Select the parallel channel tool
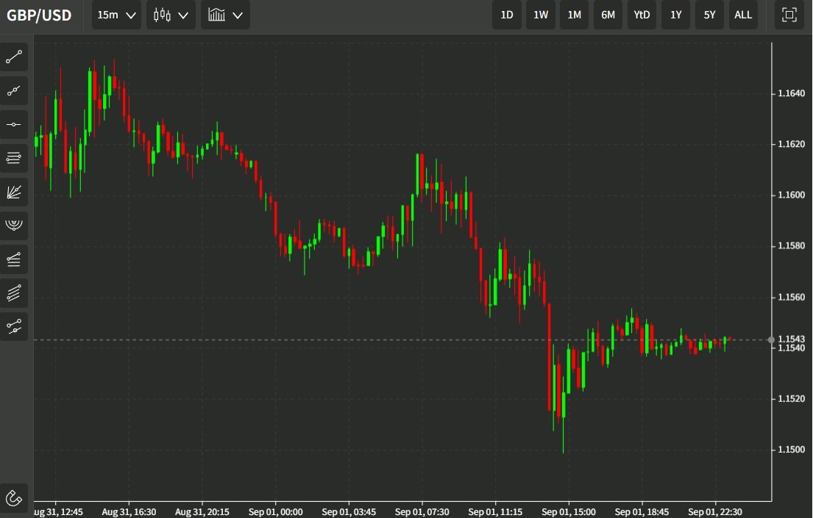813x518 pixels. (x=14, y=292)
